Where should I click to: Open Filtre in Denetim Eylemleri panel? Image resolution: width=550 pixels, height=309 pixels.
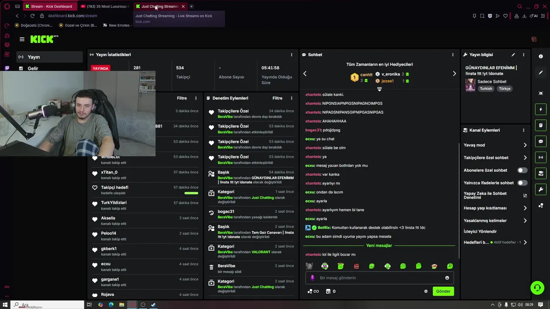pyautogui.click(x=277, y=98)
